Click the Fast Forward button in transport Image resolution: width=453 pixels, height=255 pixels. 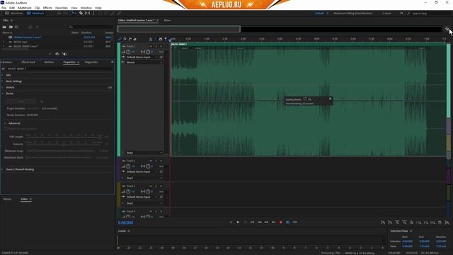(266, 222)
